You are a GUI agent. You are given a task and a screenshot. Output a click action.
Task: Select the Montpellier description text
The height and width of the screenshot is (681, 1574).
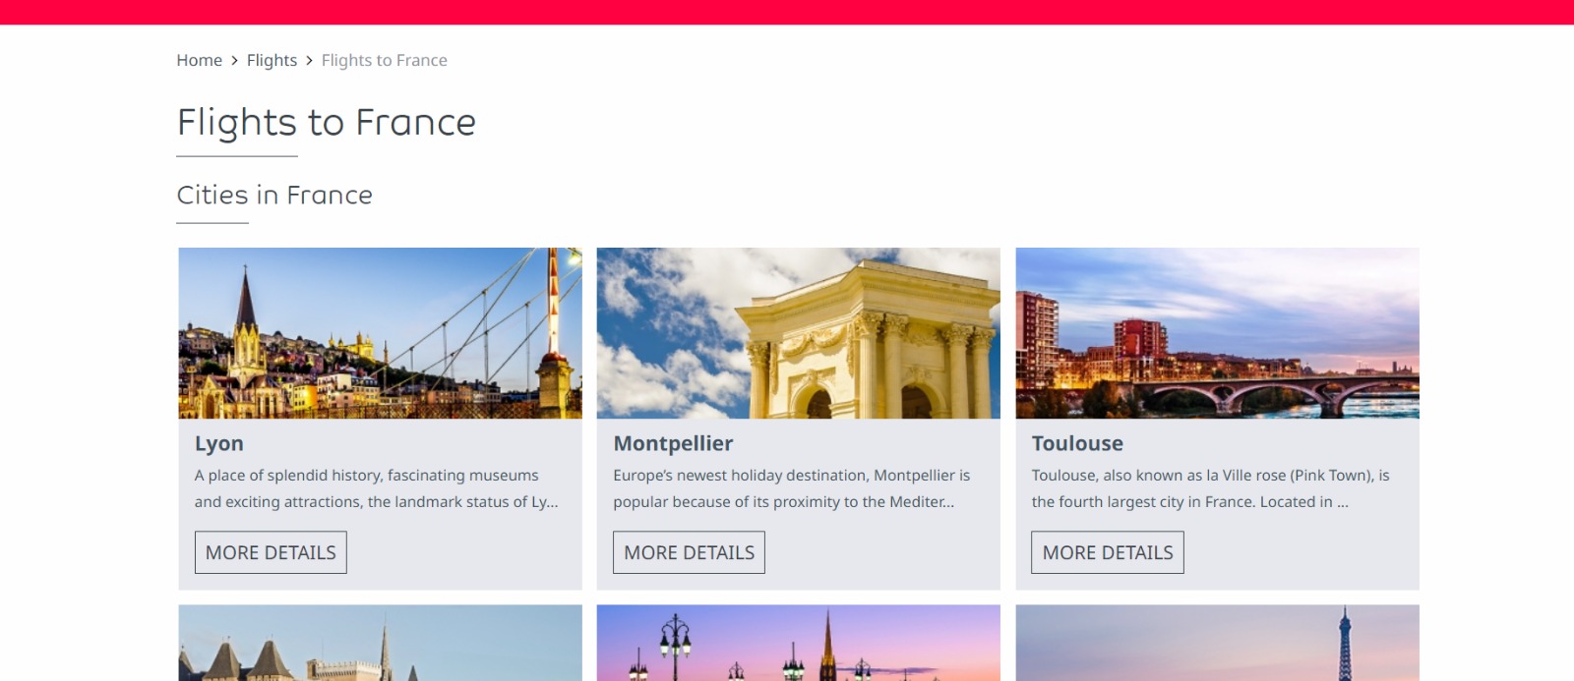pyautogui.click(x=792, y=488)
